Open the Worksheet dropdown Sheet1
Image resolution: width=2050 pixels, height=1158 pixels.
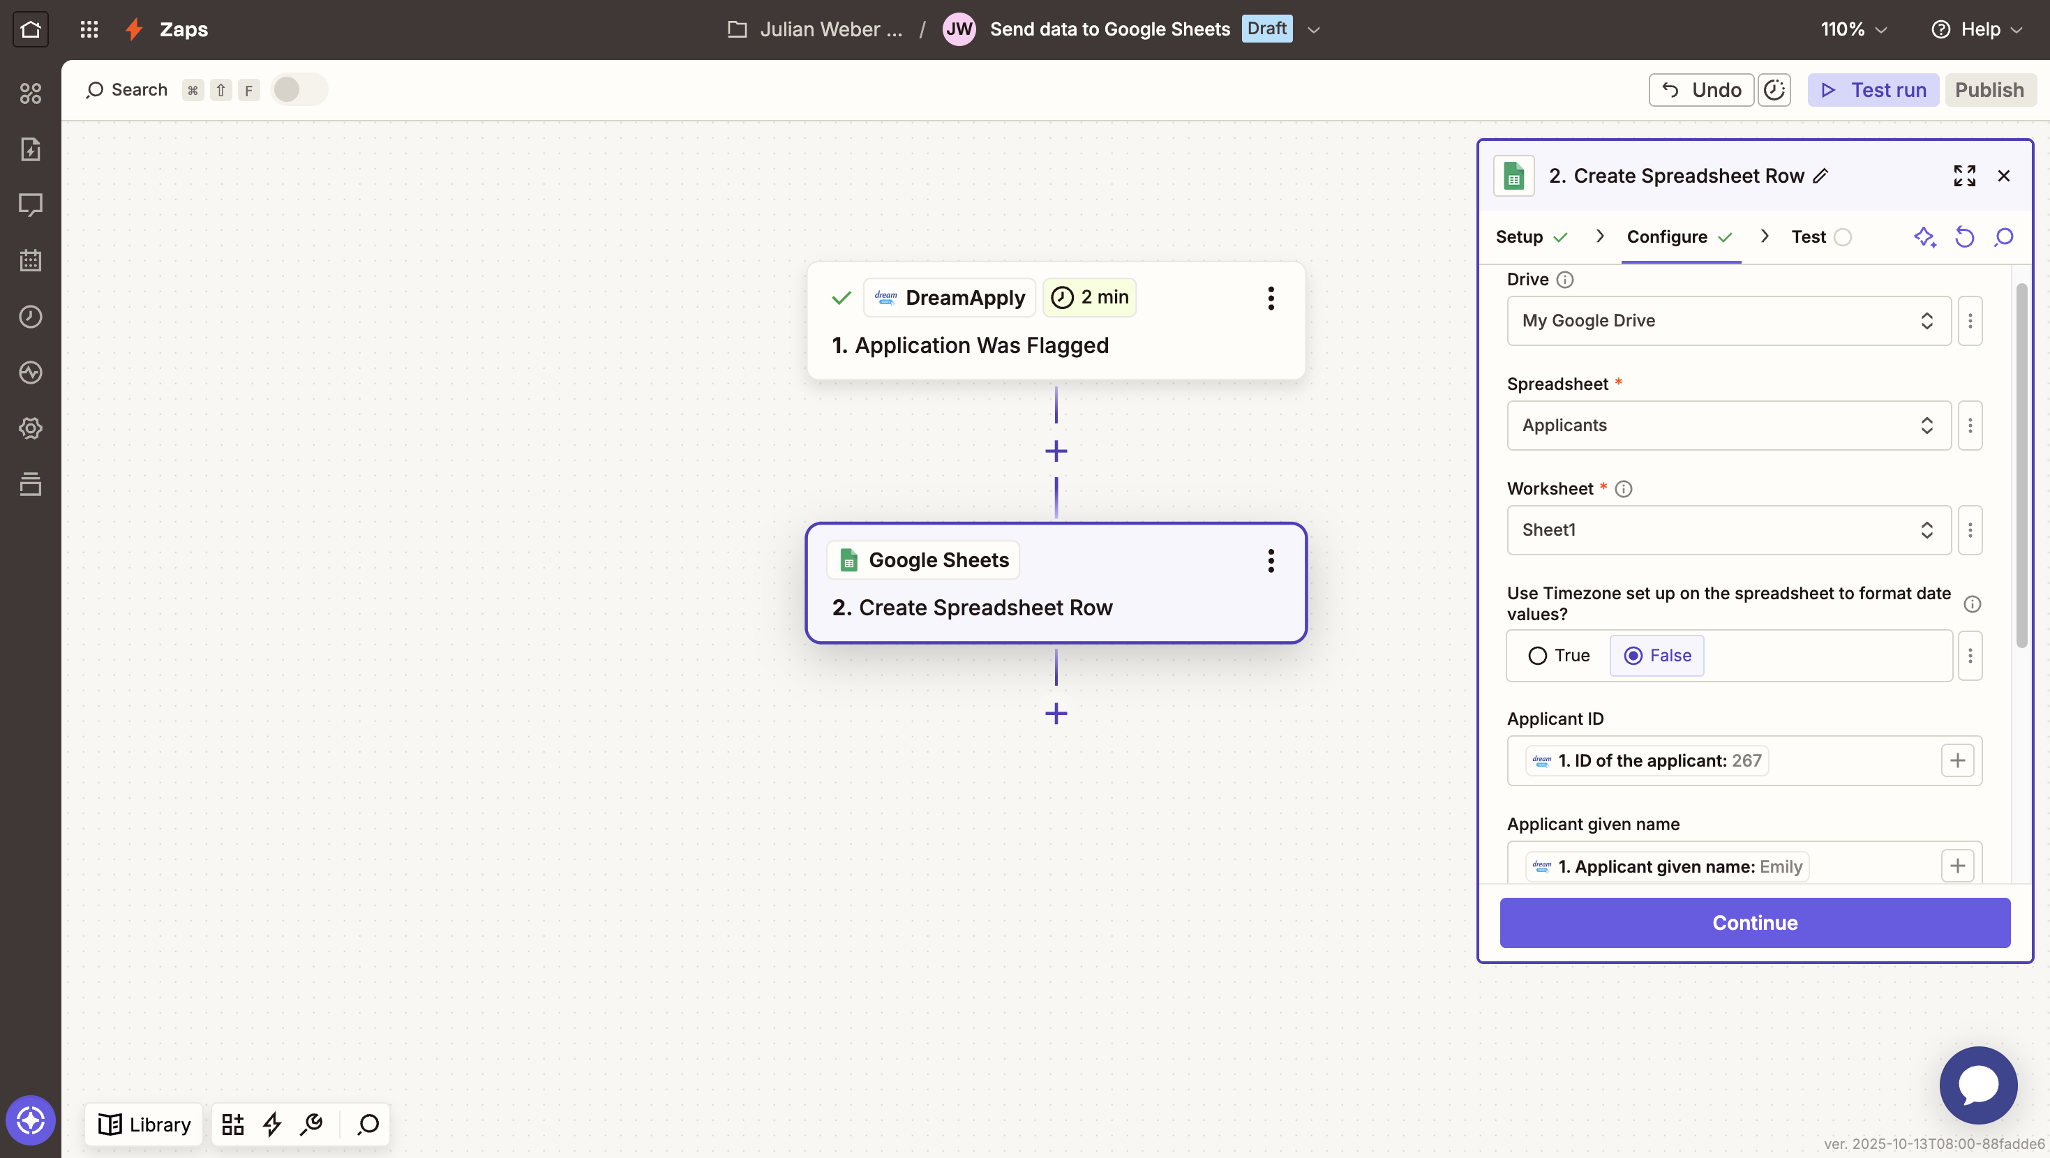[x=1728, y=530]
